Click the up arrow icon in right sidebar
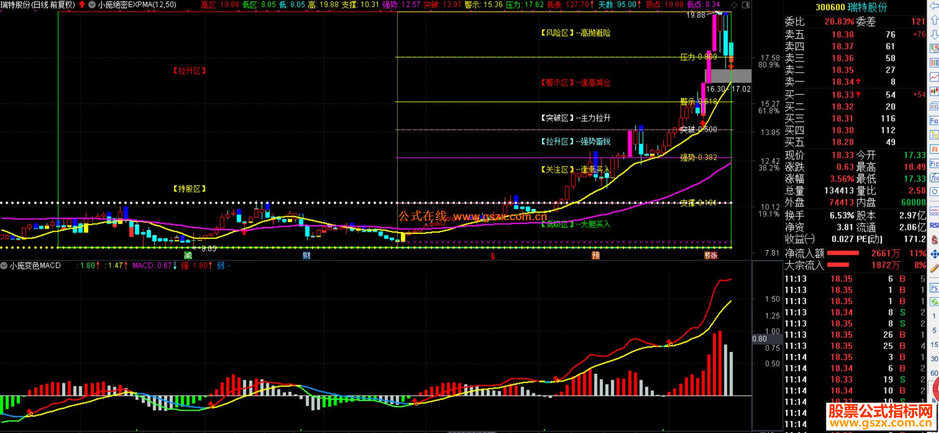The height and width of the screenshot is (433, 939). (x=934, y=20)
